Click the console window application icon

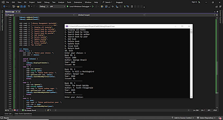[67, 26]
